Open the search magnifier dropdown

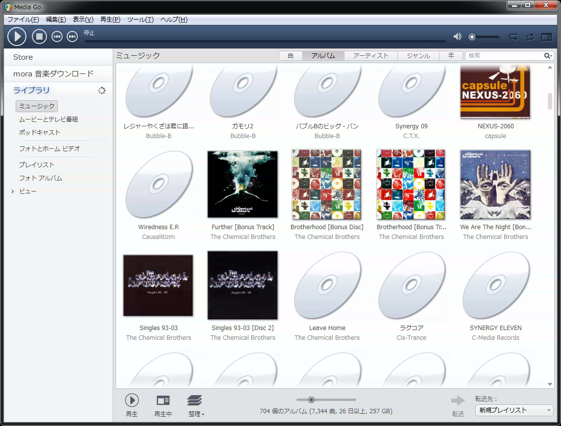pyautogui.click(x=548, y=55)
